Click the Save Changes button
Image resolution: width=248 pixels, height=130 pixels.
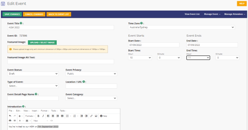[x=12, y=14]
